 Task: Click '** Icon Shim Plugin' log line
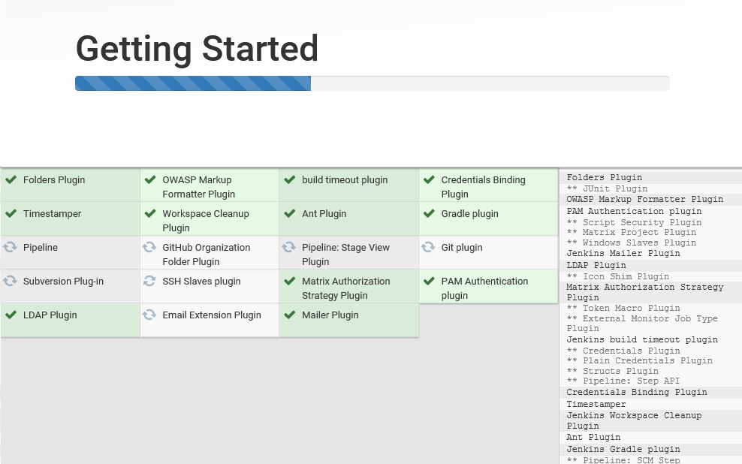tap(618, 276)
